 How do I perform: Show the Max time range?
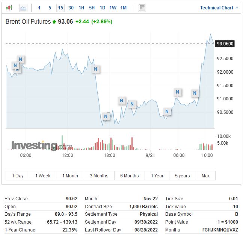tap(205, 175)
